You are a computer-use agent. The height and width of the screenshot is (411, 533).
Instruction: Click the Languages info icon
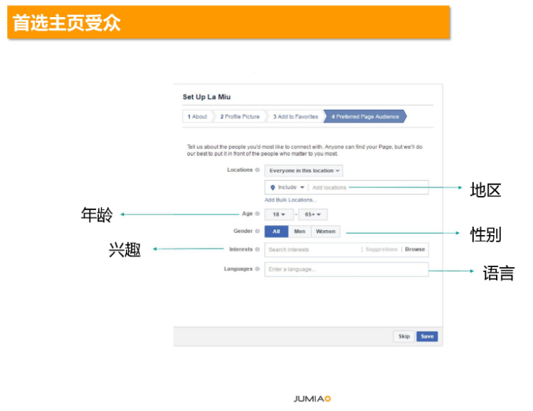[x=258, y=269]
